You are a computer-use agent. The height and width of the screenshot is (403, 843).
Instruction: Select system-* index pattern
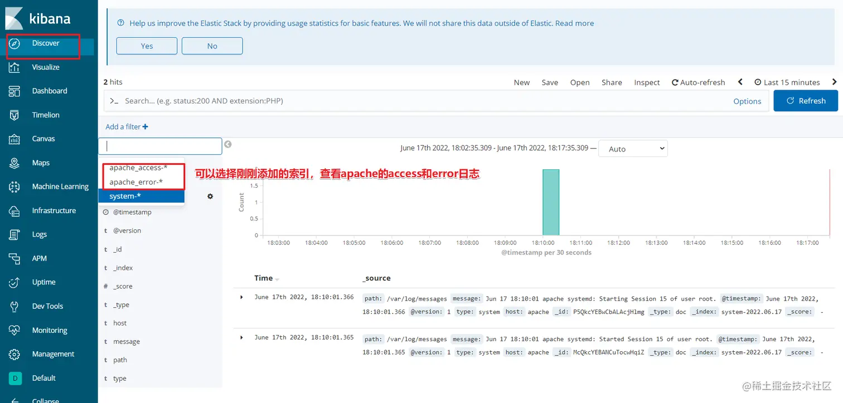click(x=142, y=196)
